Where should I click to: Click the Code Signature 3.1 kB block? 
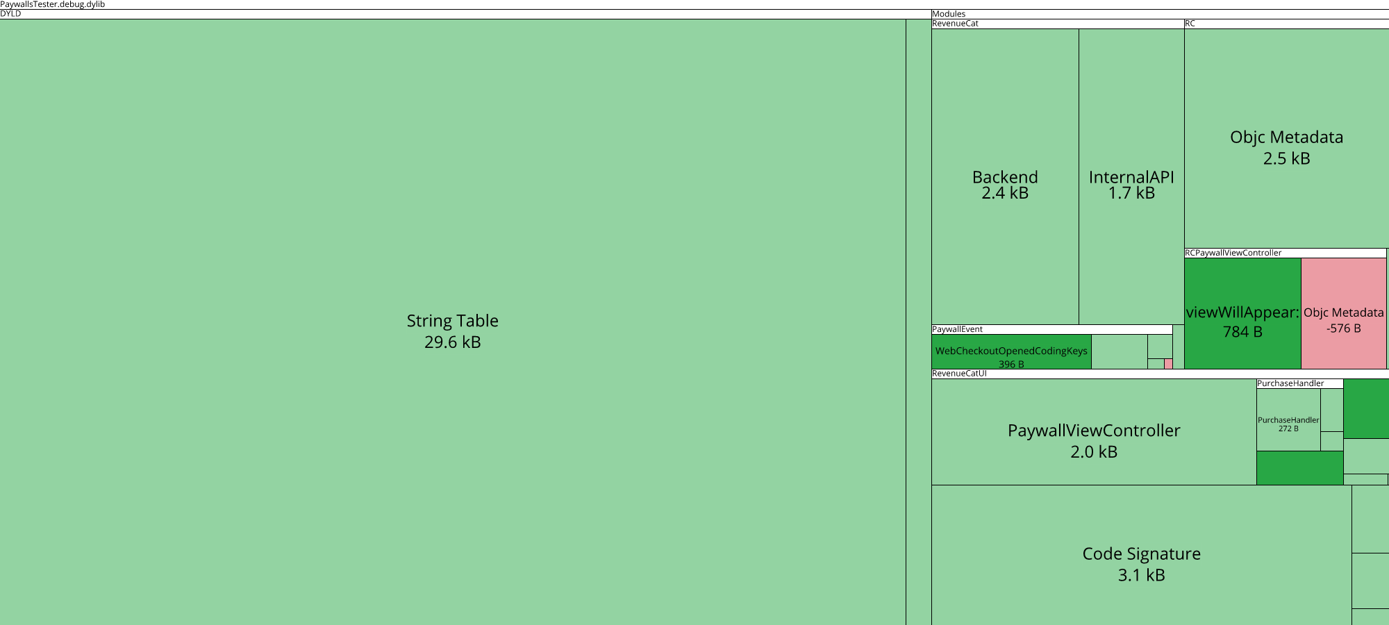(x=1141, y=555)
